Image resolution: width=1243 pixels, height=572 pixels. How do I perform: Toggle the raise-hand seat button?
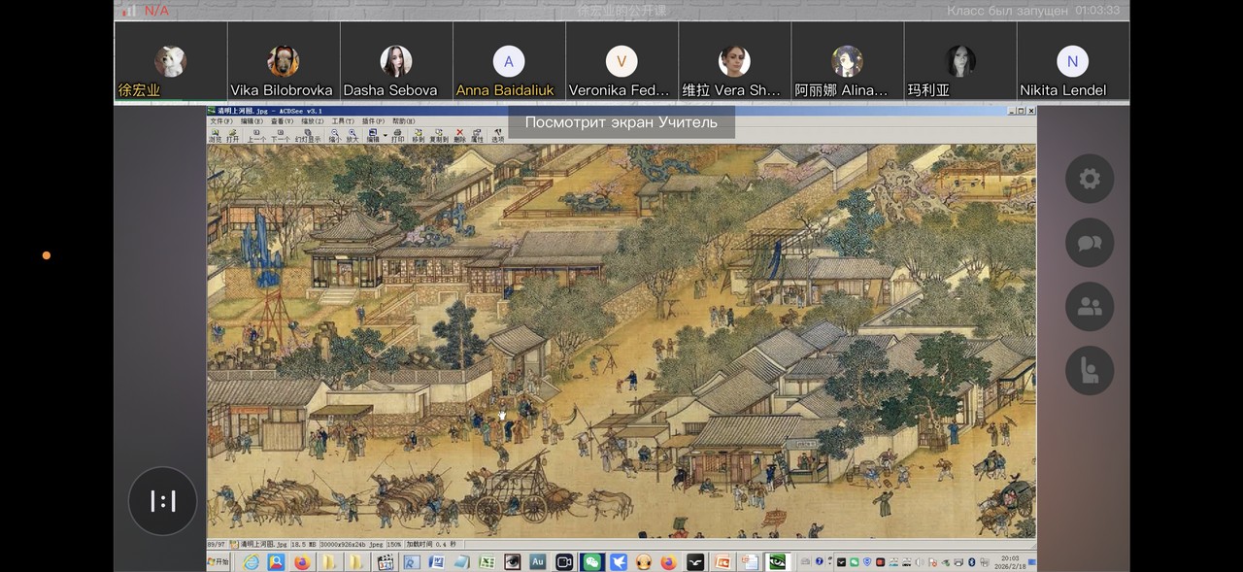click(x=1089, y=371)
